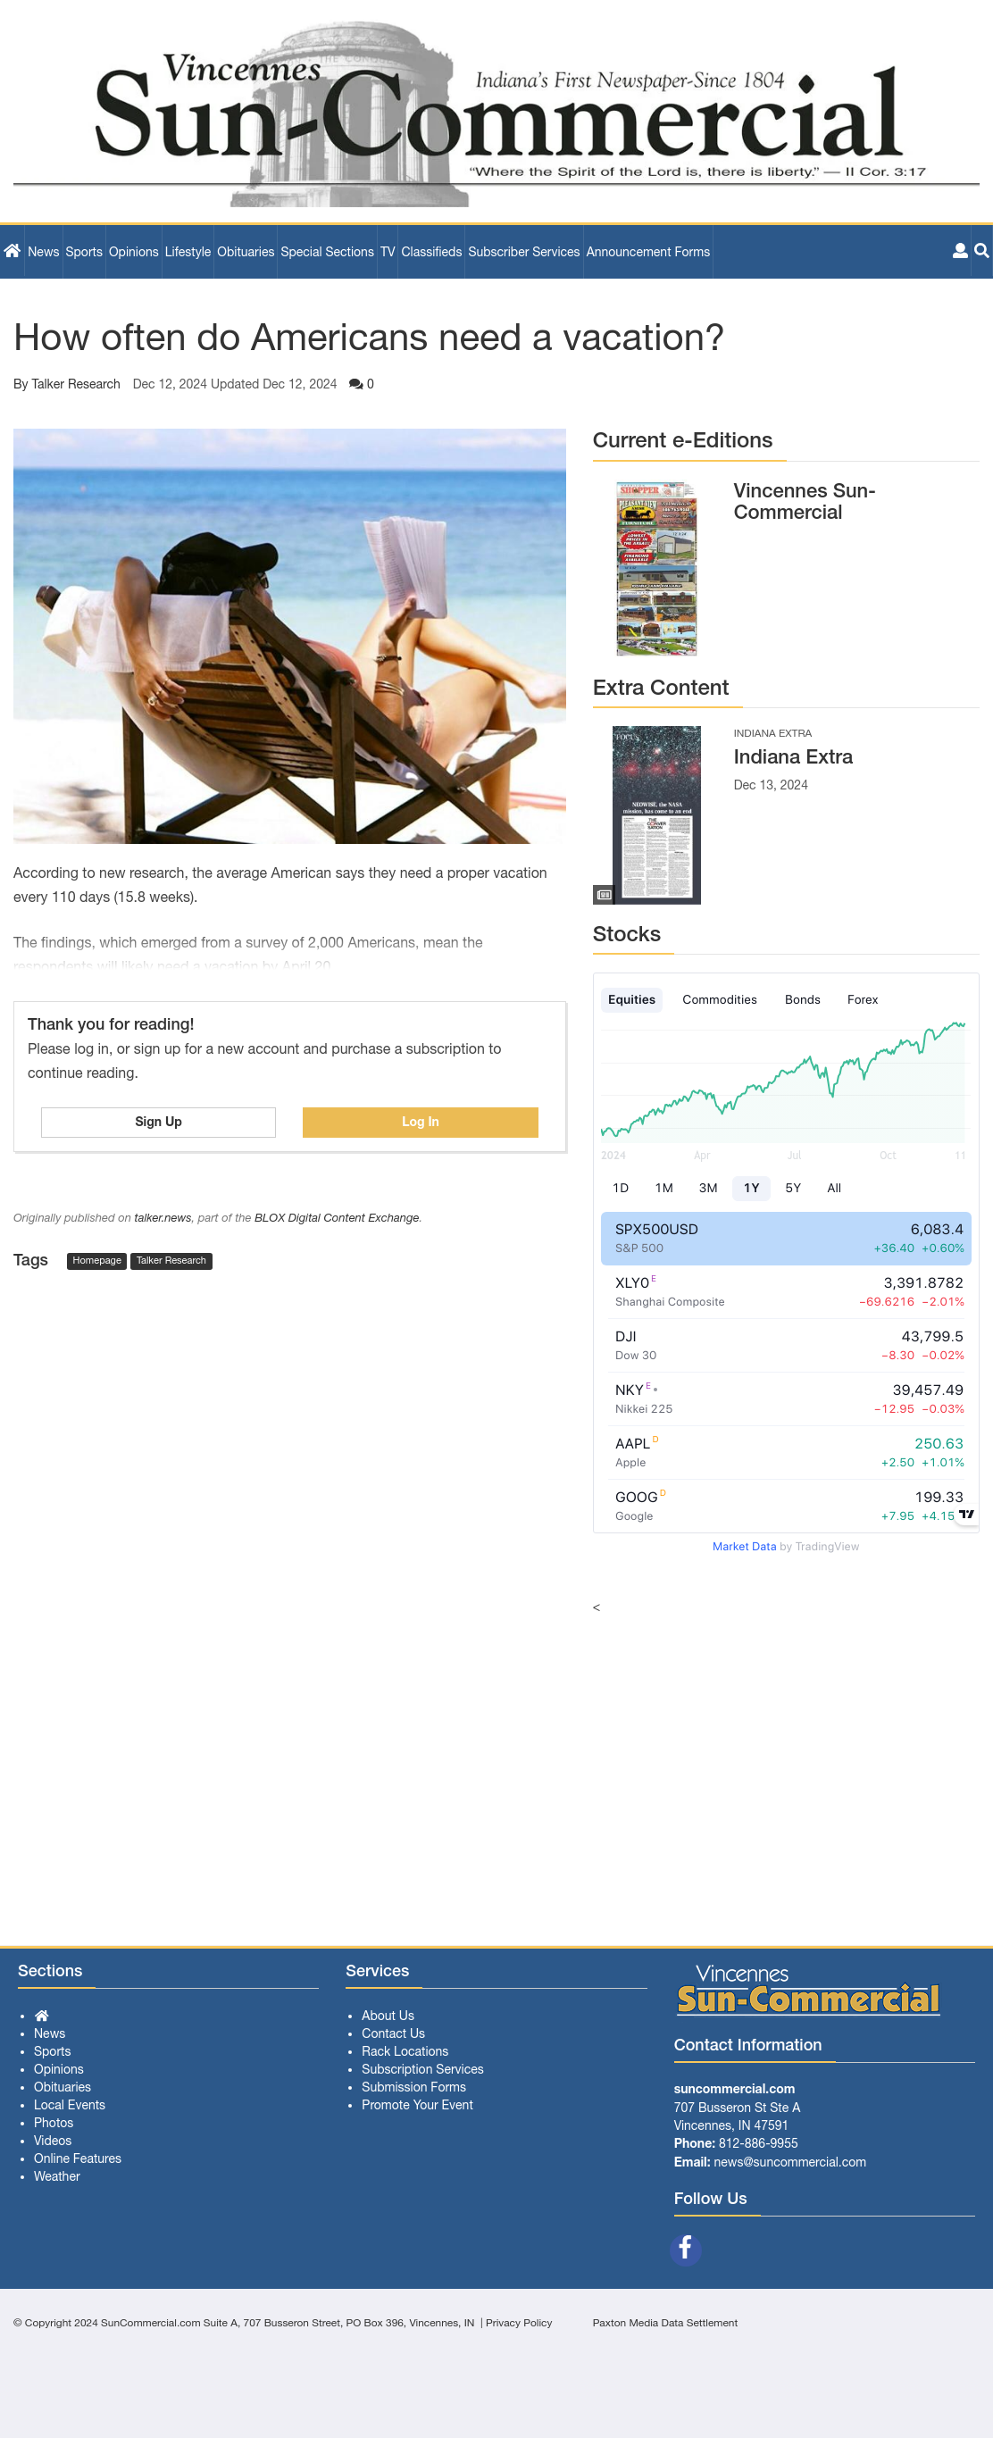The image size is (993, 2438).
Task: Click the e-edition icon on Indiana Extra cover
Action: coord(604,894)
